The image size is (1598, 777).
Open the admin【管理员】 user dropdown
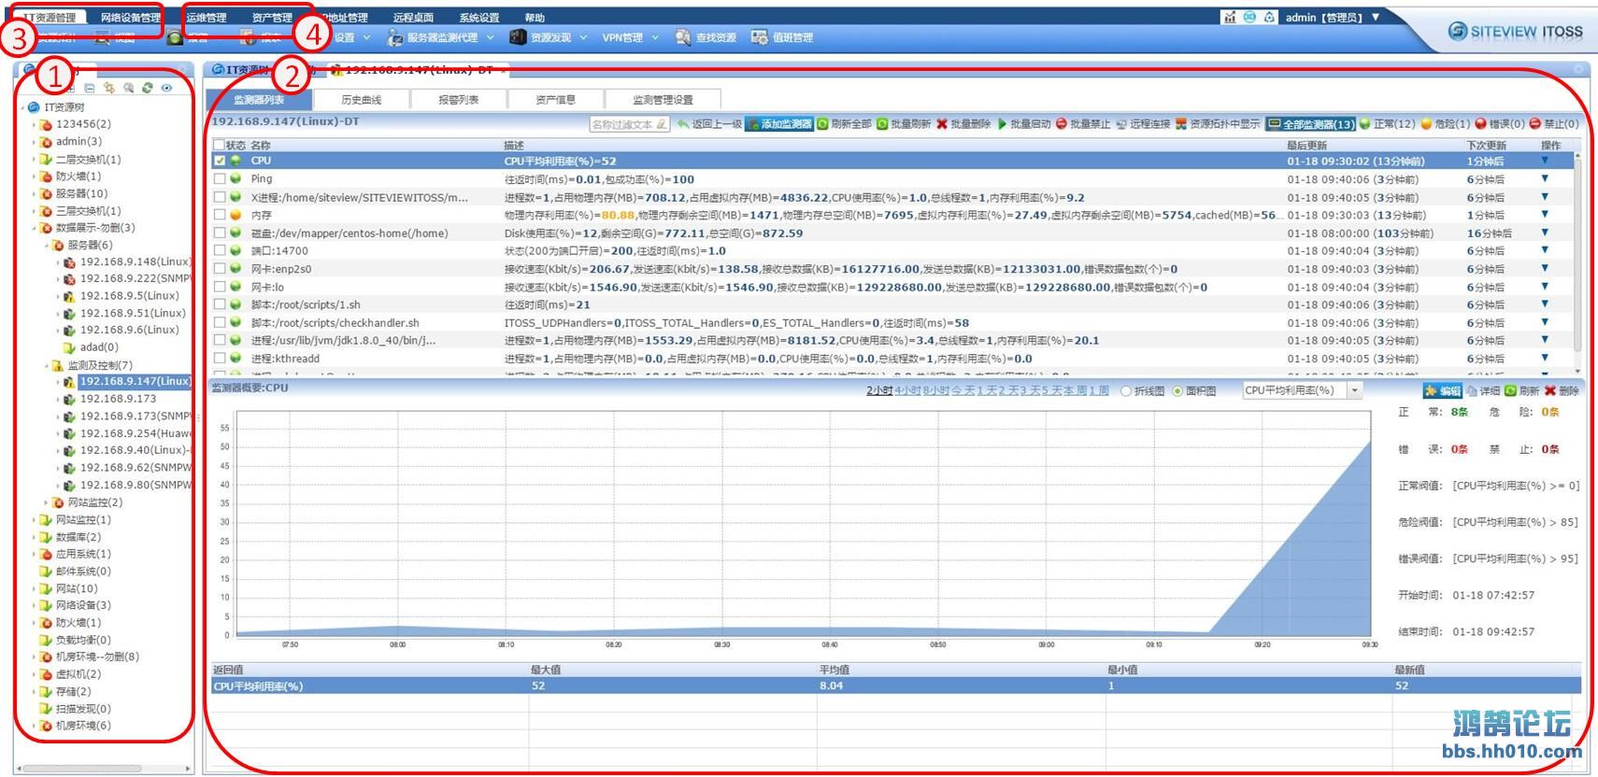tap(1333, 17)
